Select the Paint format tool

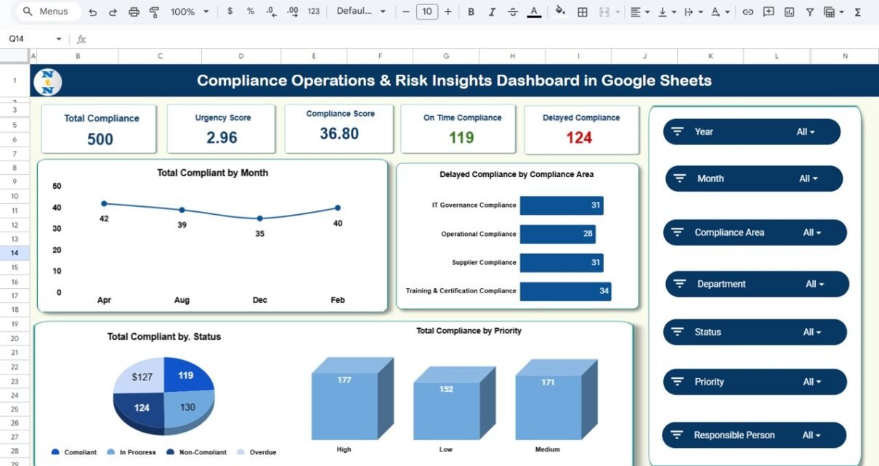tap(154, 12)
